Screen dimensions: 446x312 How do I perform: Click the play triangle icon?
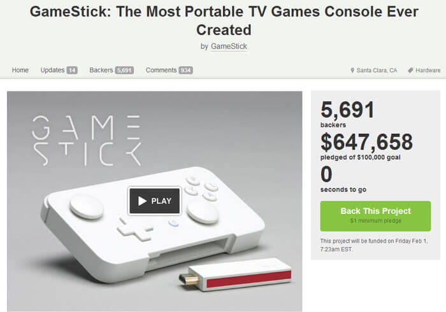click(x=143, y=201)
